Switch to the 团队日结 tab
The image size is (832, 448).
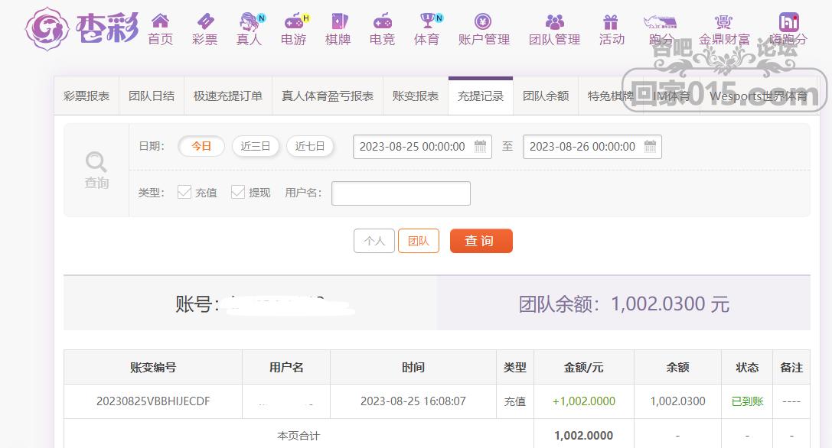[152, 96]
